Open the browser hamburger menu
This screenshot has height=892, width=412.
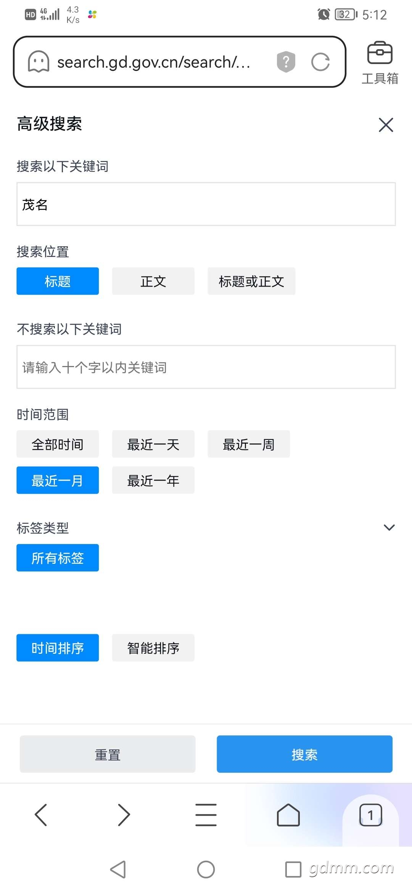[x=206, y=815]
